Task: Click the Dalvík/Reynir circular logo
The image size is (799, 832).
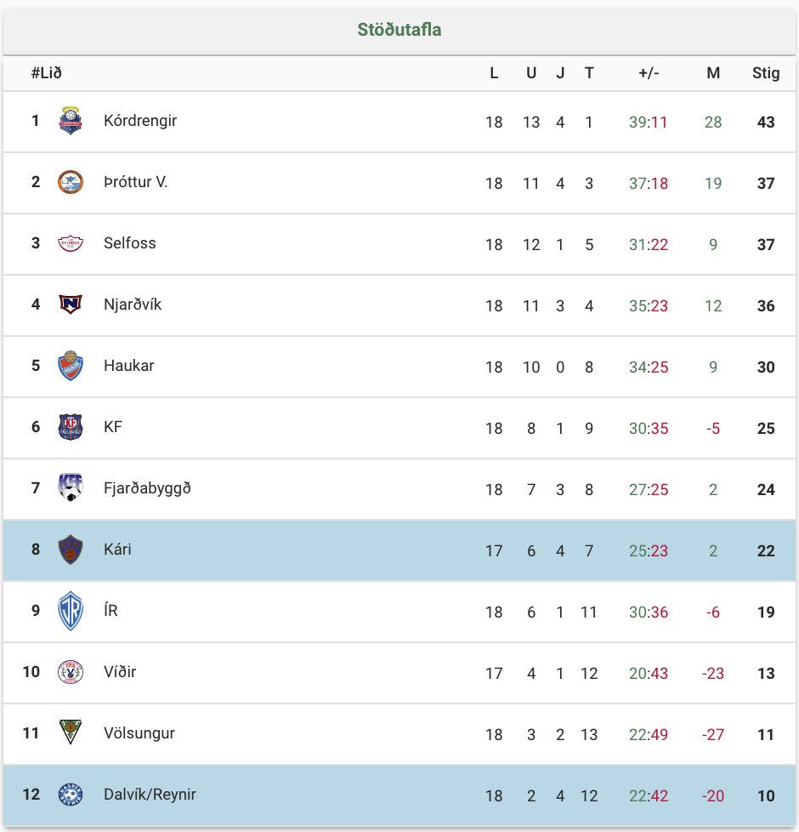Action: click(71, 795)
